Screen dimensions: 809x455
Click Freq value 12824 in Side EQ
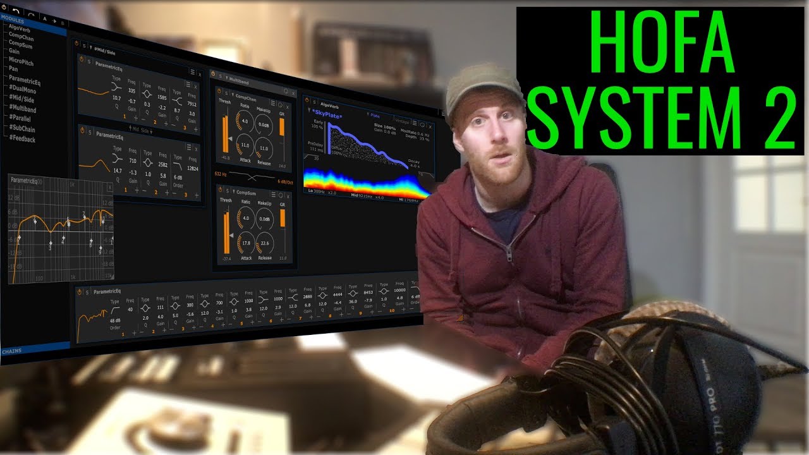193,168
